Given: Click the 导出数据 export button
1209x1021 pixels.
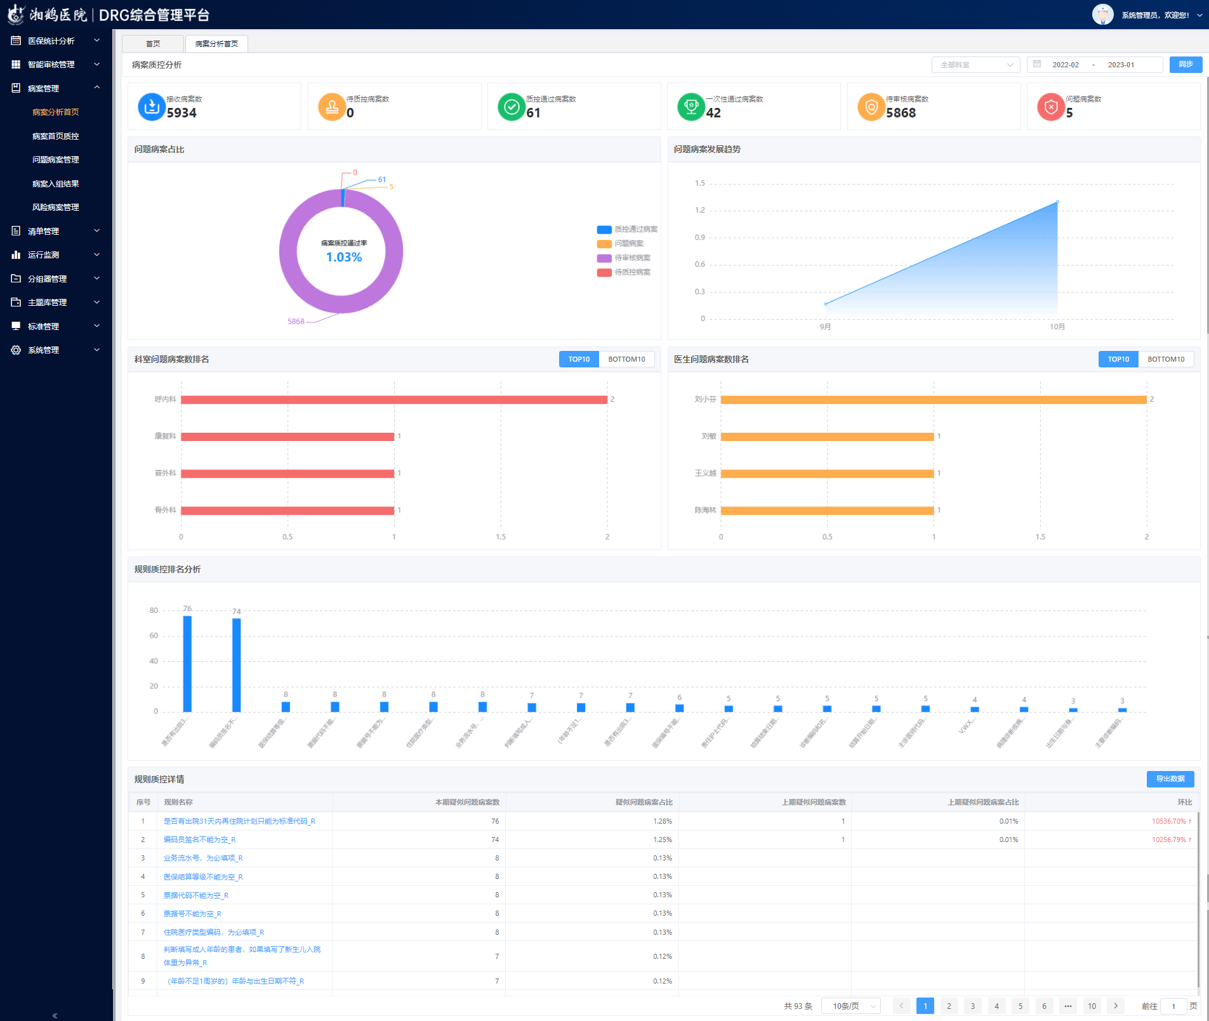Looking at the screenshot, I should pyautogui.click(x=1170, y=779).
